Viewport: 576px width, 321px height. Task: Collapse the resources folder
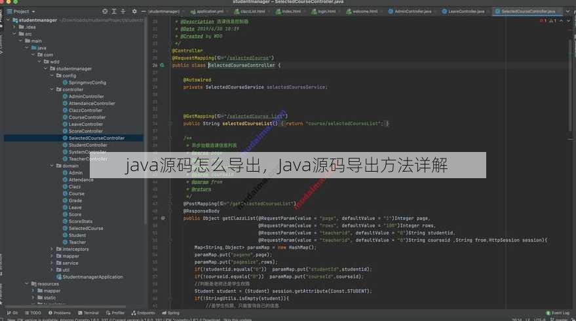(27, 284)
